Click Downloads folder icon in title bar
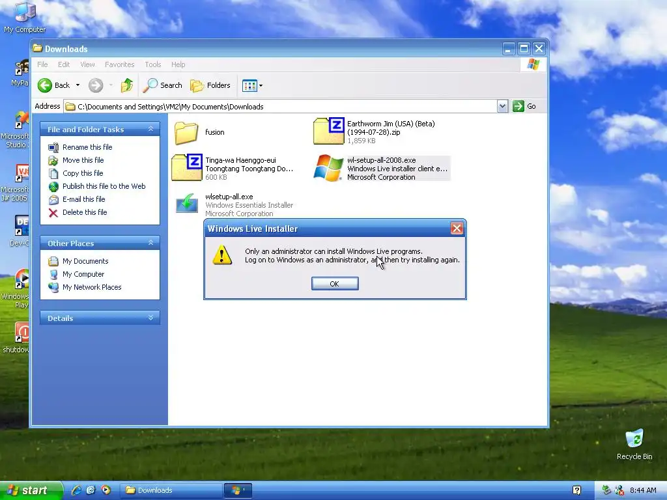This screenshot has height=500, width=667. (37, 48)
